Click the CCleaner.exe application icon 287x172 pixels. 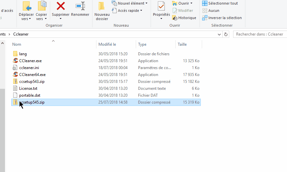[16, 61]
